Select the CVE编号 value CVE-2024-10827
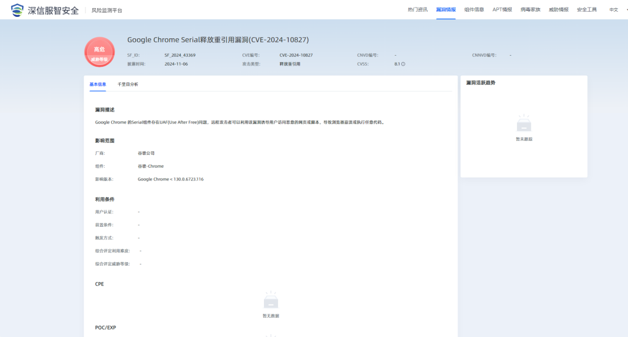The height and width of the screenshot is (337, 628). point(296,55)
